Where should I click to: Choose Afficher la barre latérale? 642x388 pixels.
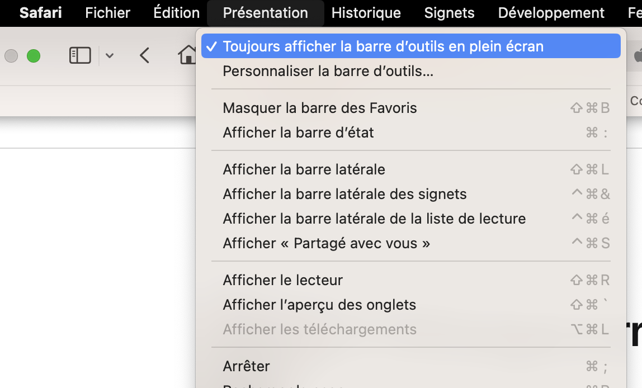[304, 169]
